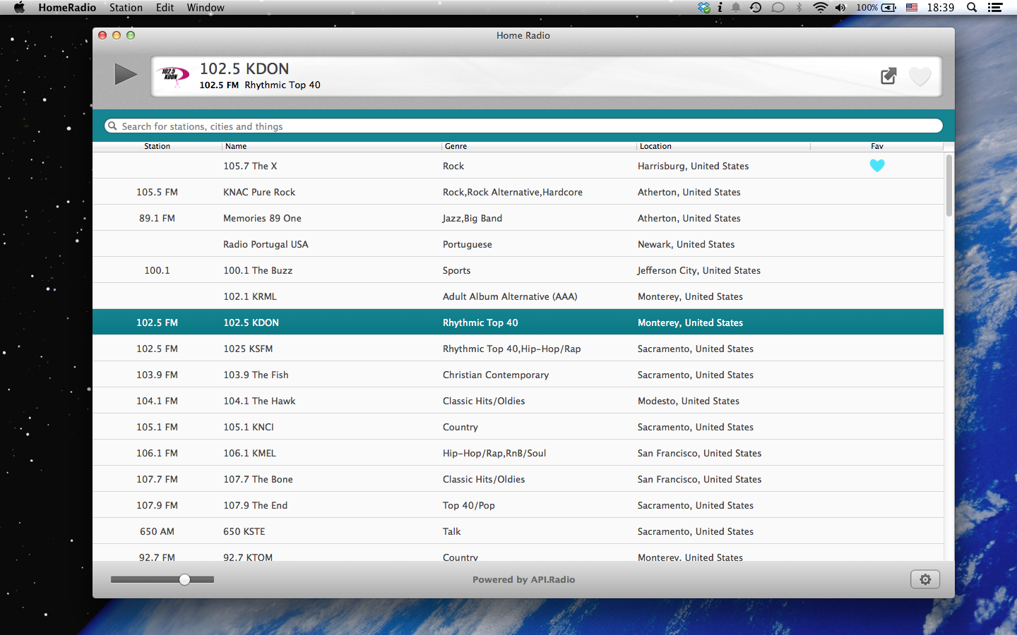Click the share icon beside the heart

pos(888,76)
